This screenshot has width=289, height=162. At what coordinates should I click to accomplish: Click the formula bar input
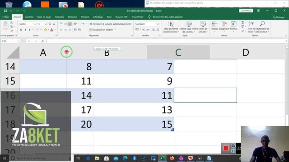click(x=165, y=41)
